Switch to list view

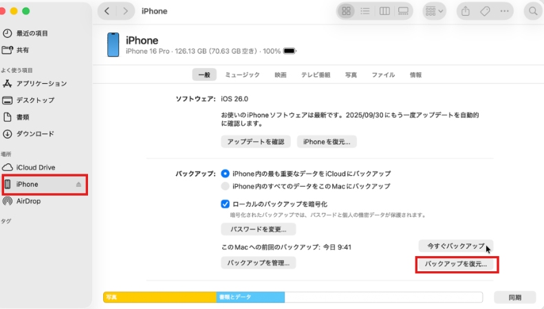(x=365, y=11)
